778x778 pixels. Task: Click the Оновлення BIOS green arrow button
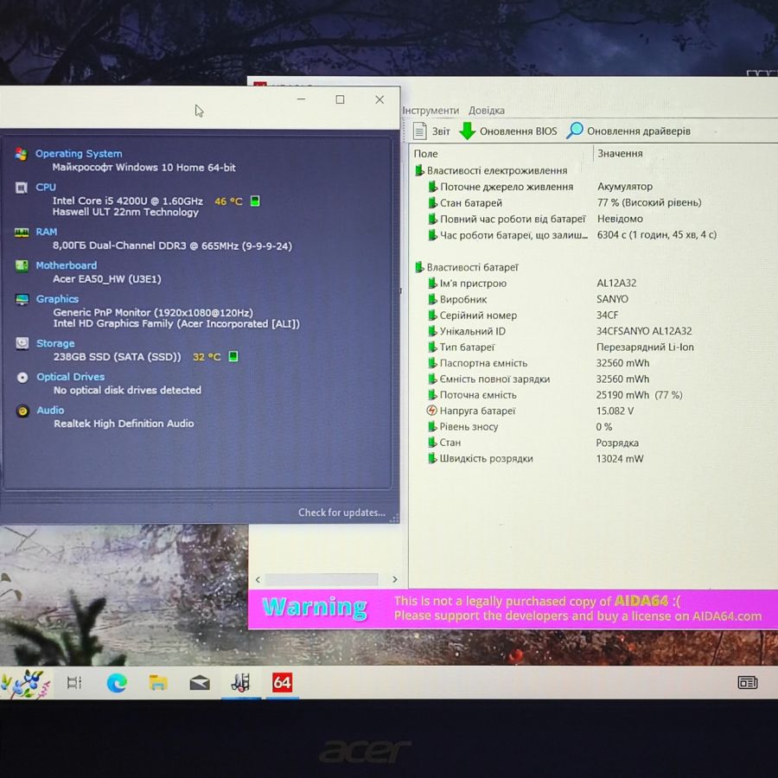pos(507,131)
